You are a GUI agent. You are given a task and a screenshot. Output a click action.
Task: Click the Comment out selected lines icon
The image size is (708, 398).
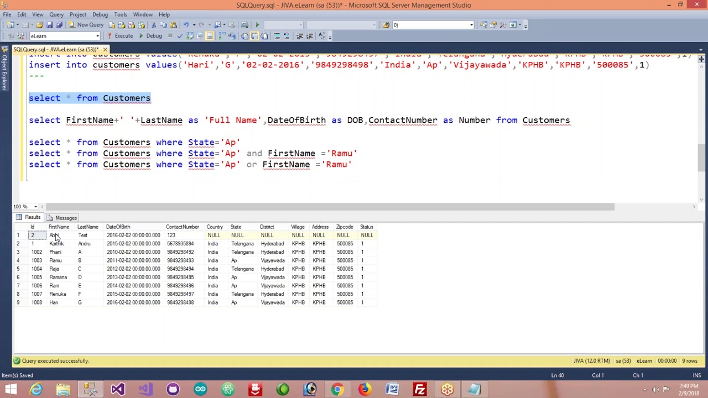pyautogui.click(x=277, y=36)
